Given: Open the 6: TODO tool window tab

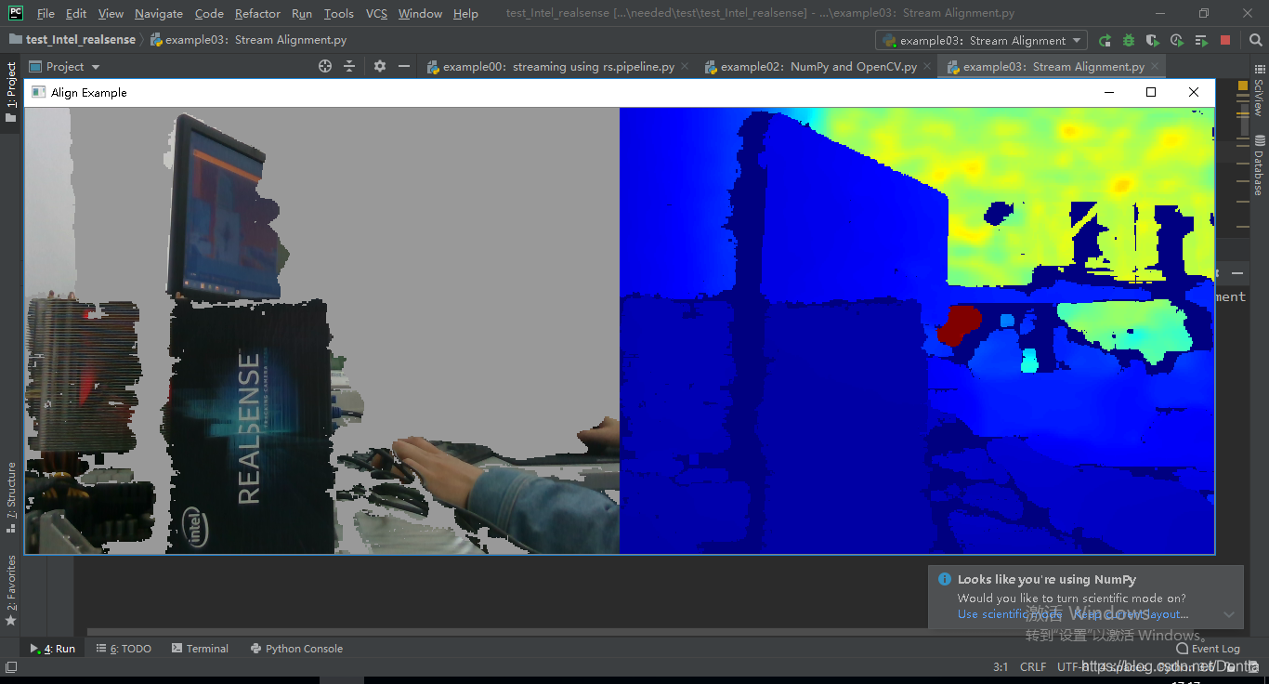Looking at the screenshot, I should [124, 649].
